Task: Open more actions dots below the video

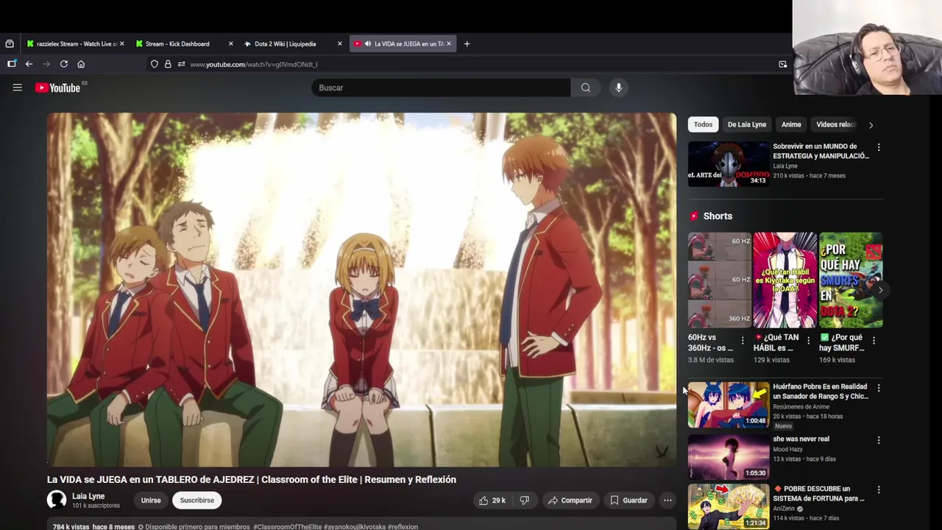Action: [667, 501]
